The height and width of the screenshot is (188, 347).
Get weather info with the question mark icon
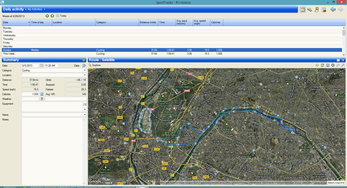coord(42,99)
